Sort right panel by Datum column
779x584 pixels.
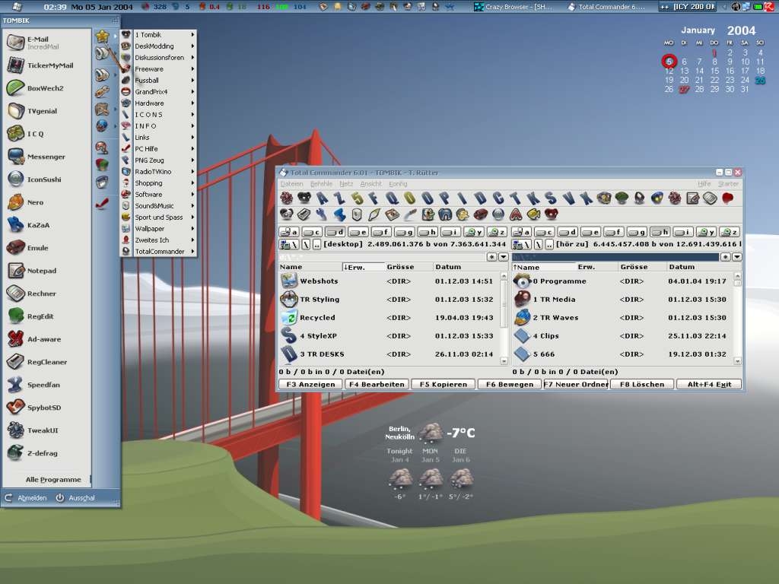point(701,267)
